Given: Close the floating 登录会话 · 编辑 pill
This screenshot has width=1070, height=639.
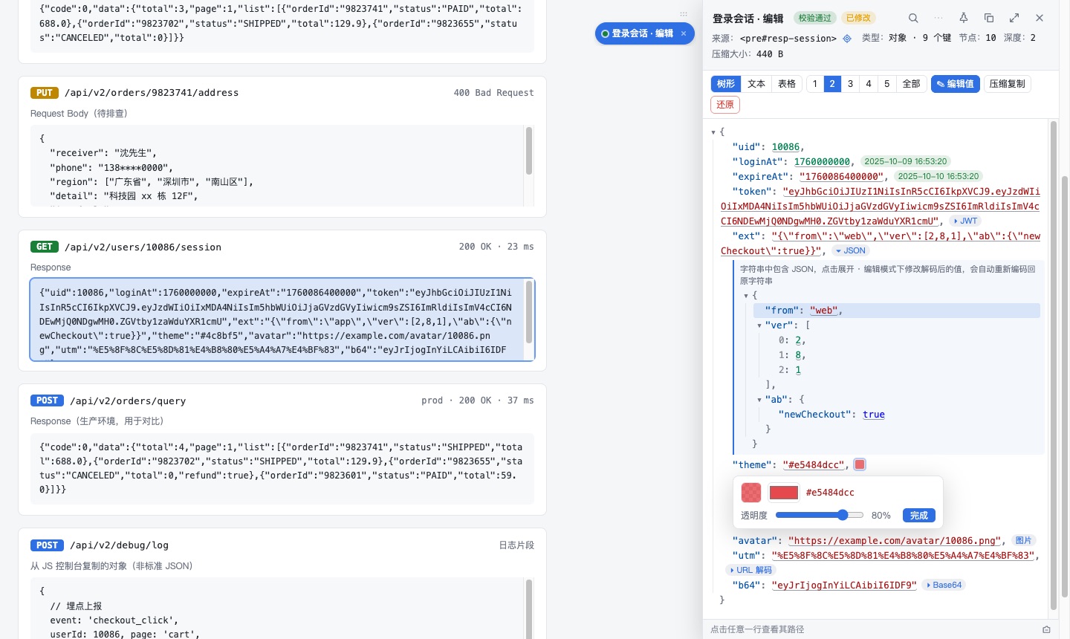Looking at the screenshot, I should [684, 33].
